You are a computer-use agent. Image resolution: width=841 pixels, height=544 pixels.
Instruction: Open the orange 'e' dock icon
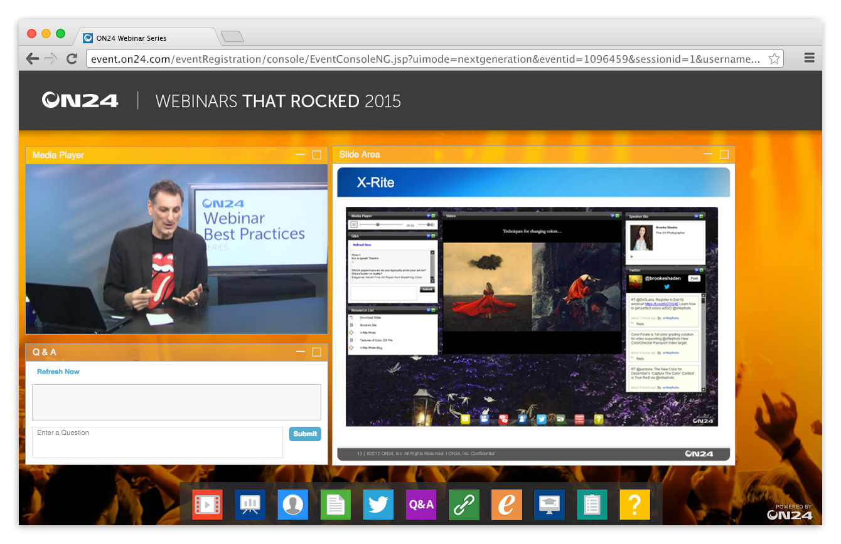[x=506, y=505]
